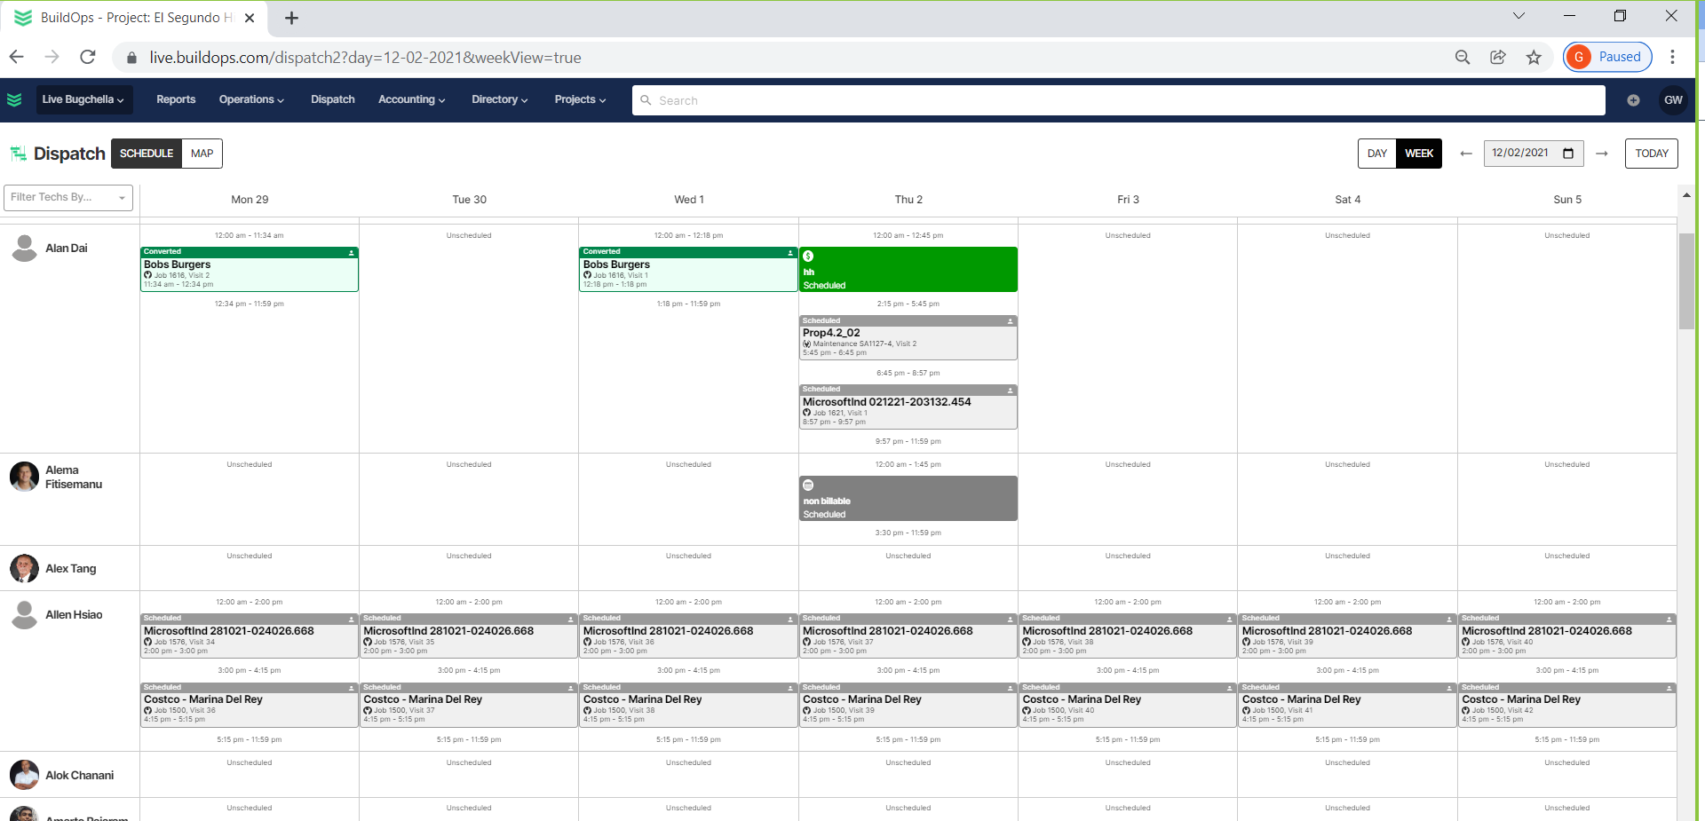1705x821 pixels.
Task: Go to Dispatch in the navigation bar
Action: point(332,99)
